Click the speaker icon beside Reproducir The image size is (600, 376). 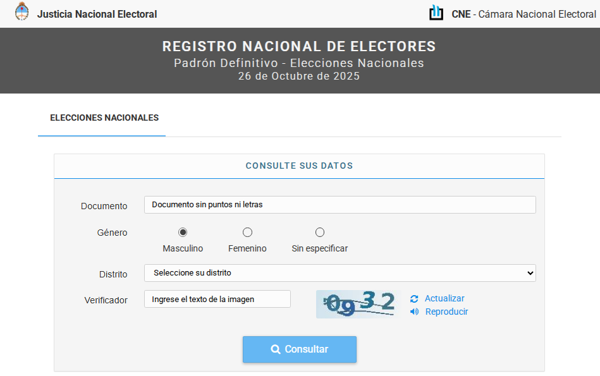(414, 312)
